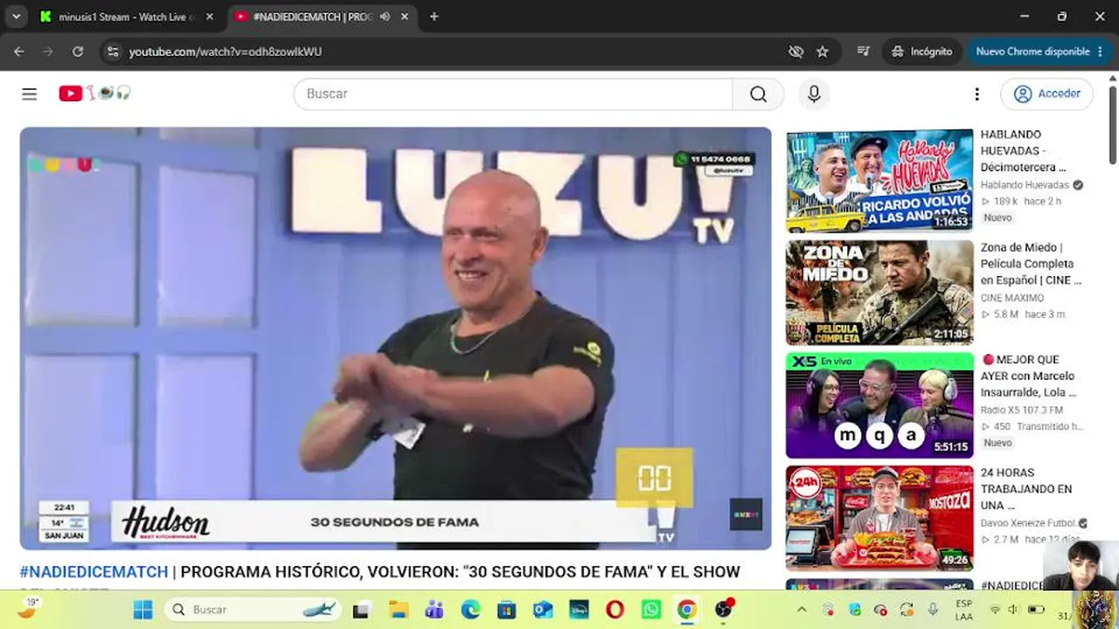Open third-party cookie blocking eye icon

(x=796, y=52)
